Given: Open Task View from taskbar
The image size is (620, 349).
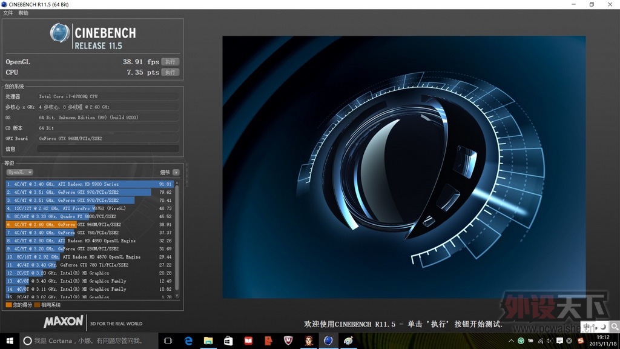Looking at the screenshot, I should 168,341.
